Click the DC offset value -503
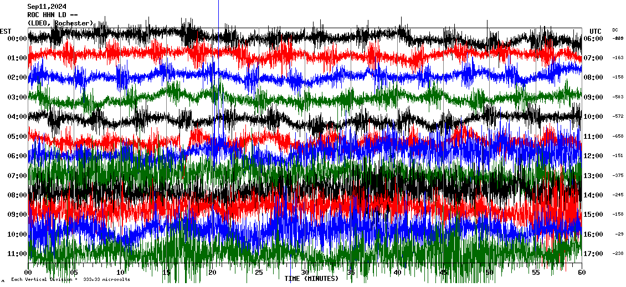Viewport: 626px width, 287px height. pyautogui.click(x=618, y=97)
